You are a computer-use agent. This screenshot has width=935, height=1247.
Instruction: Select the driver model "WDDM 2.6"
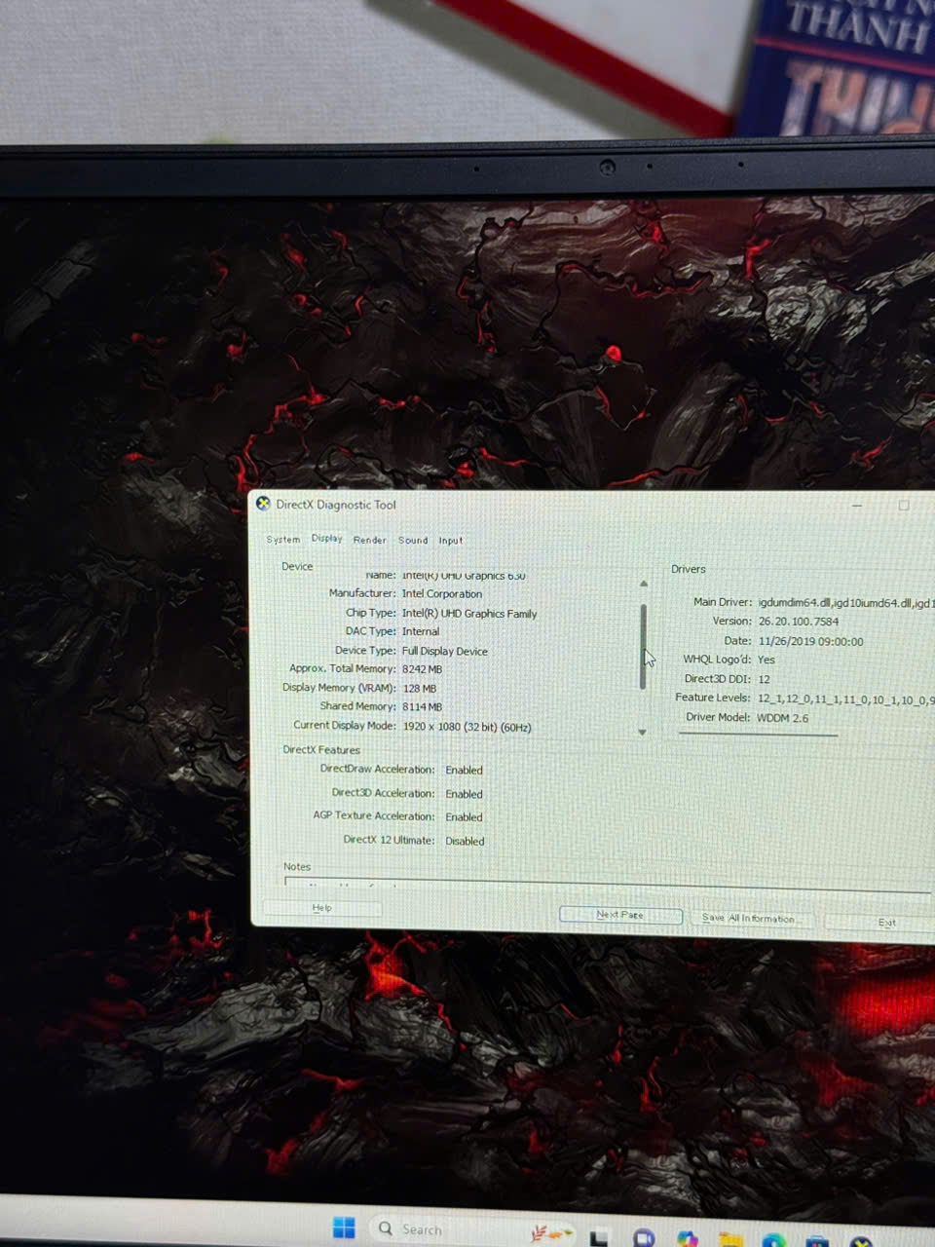[783, 718]
